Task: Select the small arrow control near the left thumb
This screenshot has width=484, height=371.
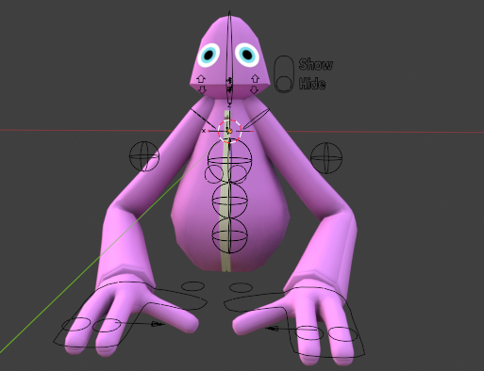Action: pos(158,324)
